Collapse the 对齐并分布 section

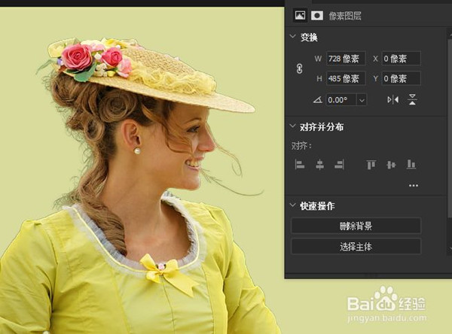point(293,127)
